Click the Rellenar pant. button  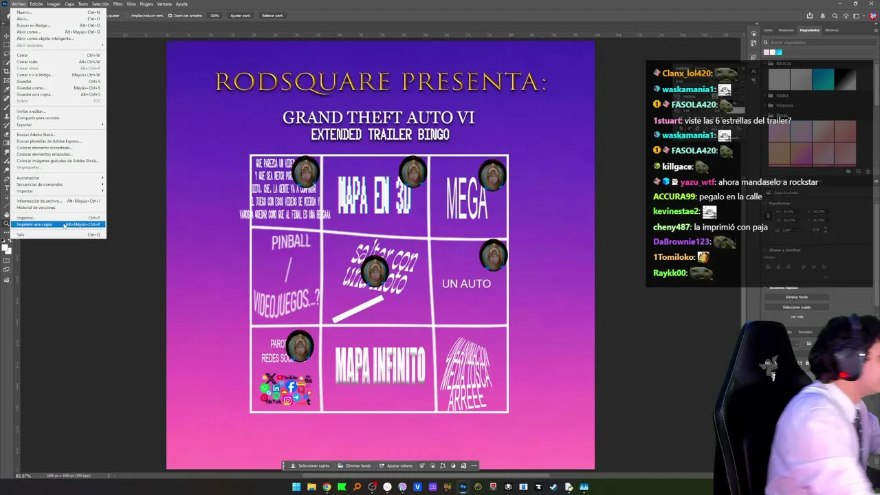point(273,15)
